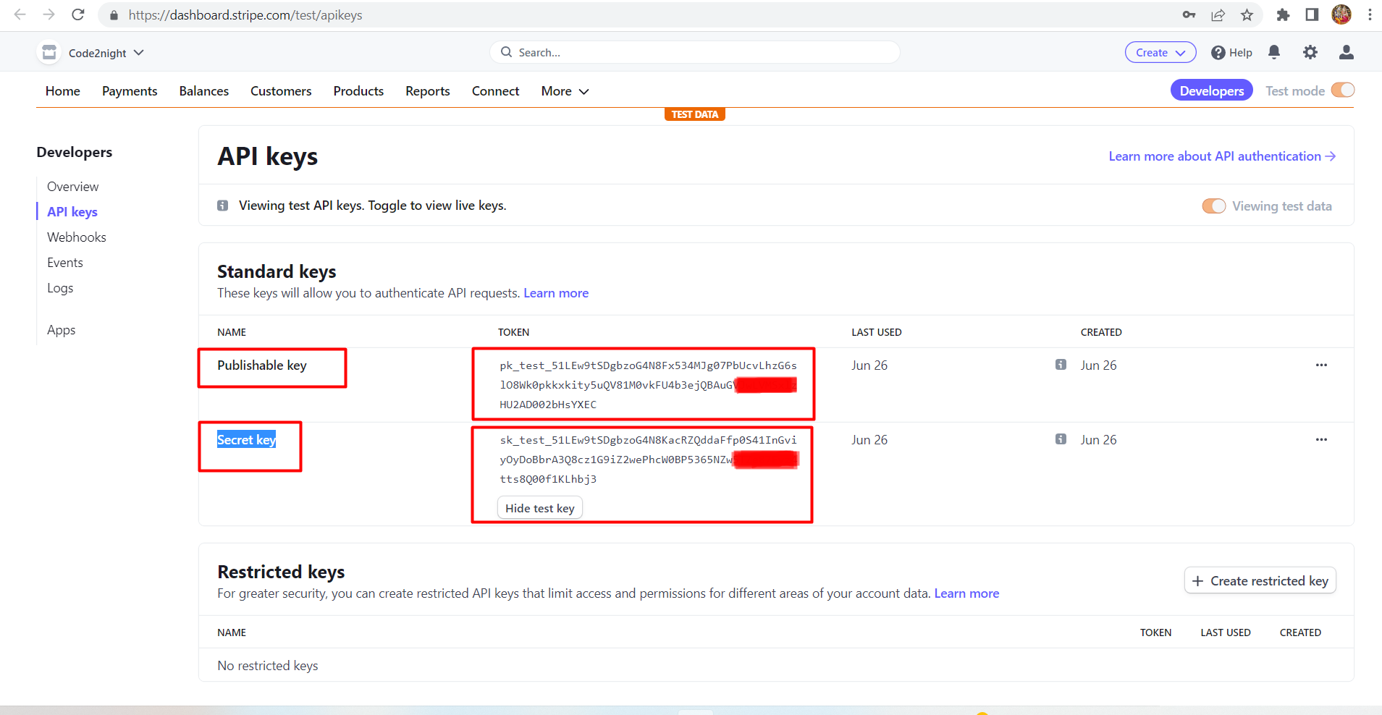Open the Home tab
The image size is (1382, 715).
pos(63,91)
